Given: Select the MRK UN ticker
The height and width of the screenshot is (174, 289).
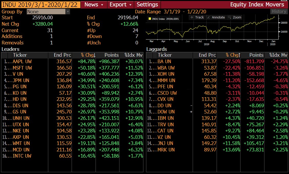Looking at the screenshot, I should click(x=166, y=150).
